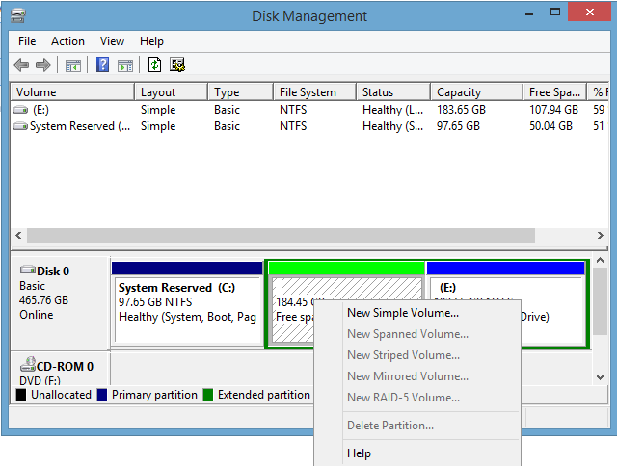
Task: Click the grayed-out New Mirrored Volume... entry
Action: [417, 376]
